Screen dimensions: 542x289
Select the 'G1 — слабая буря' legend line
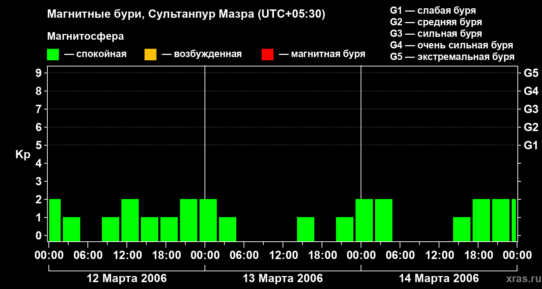point(433,10)
